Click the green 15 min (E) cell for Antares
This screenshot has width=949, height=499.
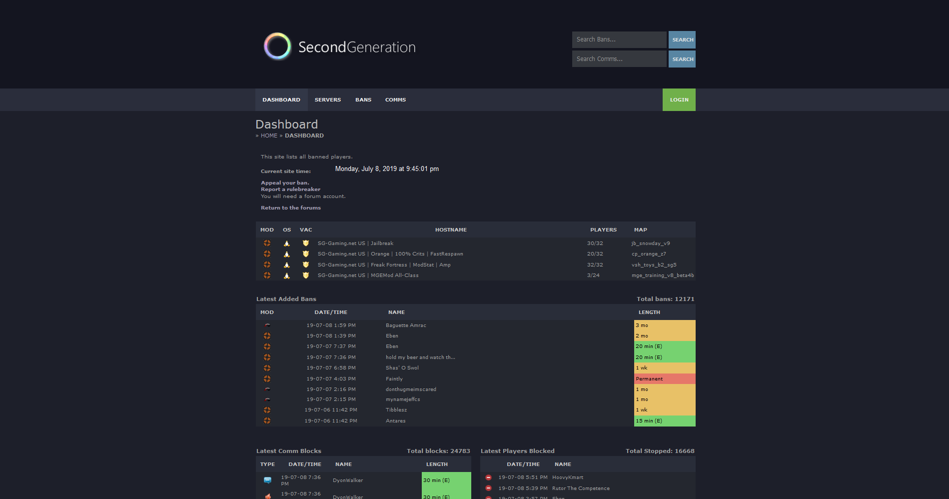(x=665, y=421)
